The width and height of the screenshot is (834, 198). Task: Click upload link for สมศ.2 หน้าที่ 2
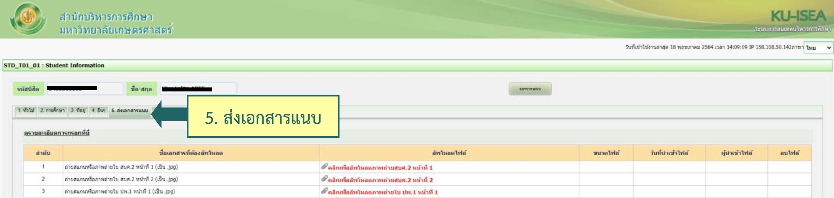coord(380,180)
